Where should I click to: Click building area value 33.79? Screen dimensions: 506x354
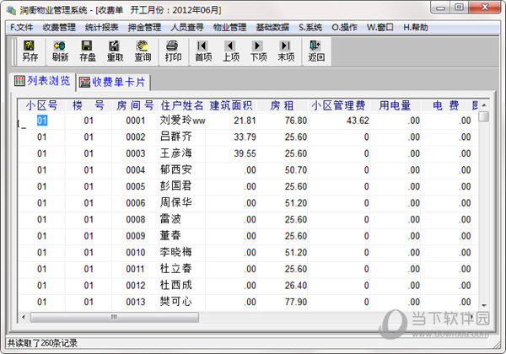point(245,137)
